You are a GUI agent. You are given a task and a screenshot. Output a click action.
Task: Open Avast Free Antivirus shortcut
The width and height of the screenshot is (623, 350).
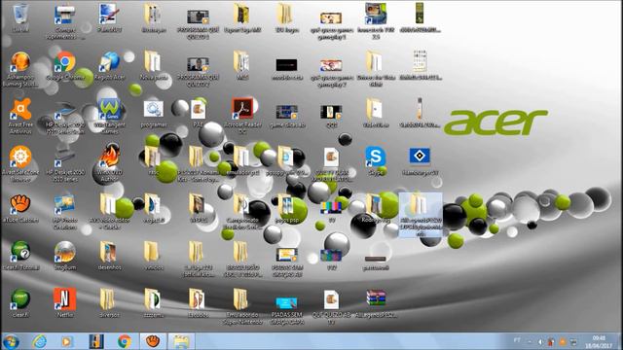19,110
